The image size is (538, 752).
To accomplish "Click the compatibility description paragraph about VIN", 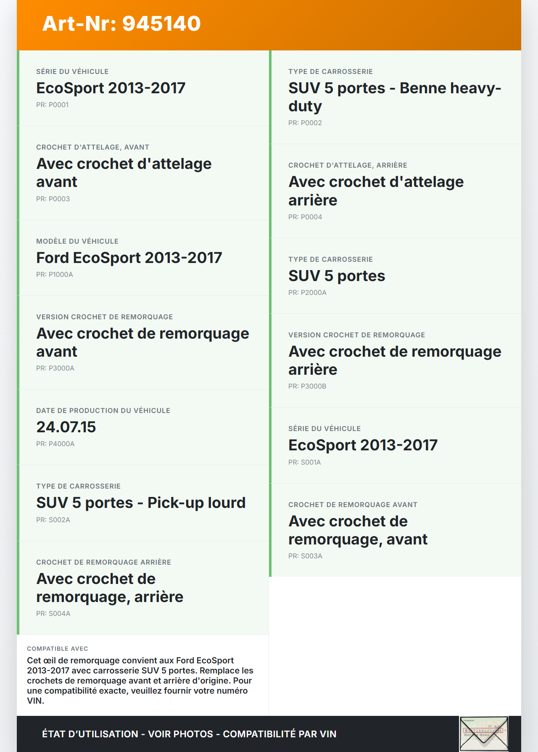I will tap(140, 680).
